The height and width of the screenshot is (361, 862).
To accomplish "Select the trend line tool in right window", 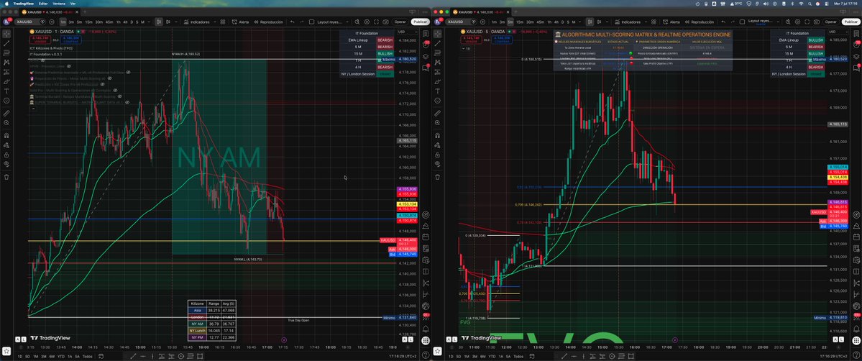I will (x=438, y=43).
